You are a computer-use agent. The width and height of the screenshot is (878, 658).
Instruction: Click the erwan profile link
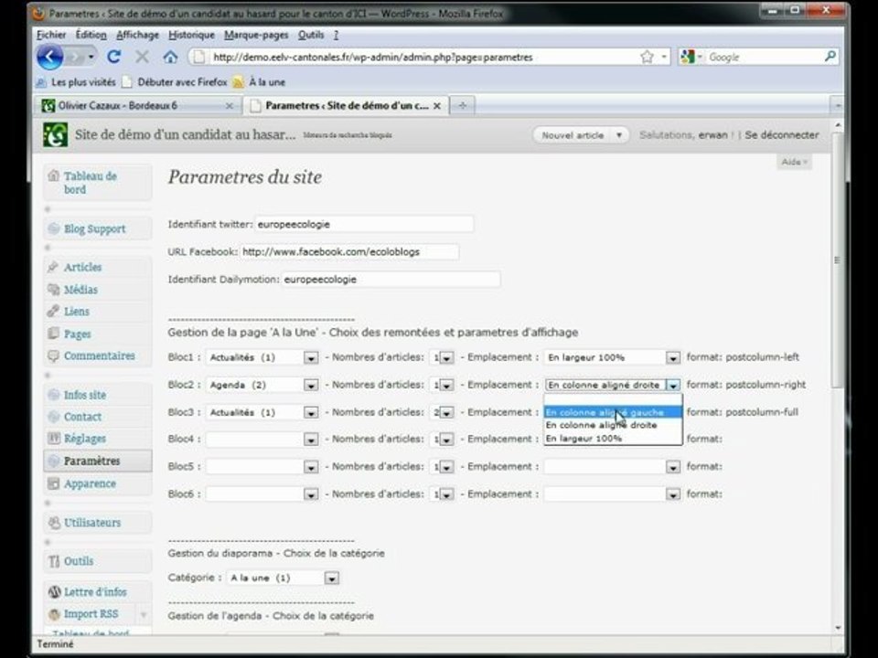click(712, 135)
